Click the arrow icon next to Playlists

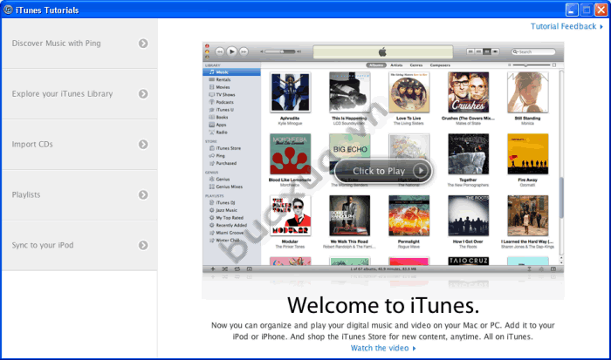click(143, 194)
